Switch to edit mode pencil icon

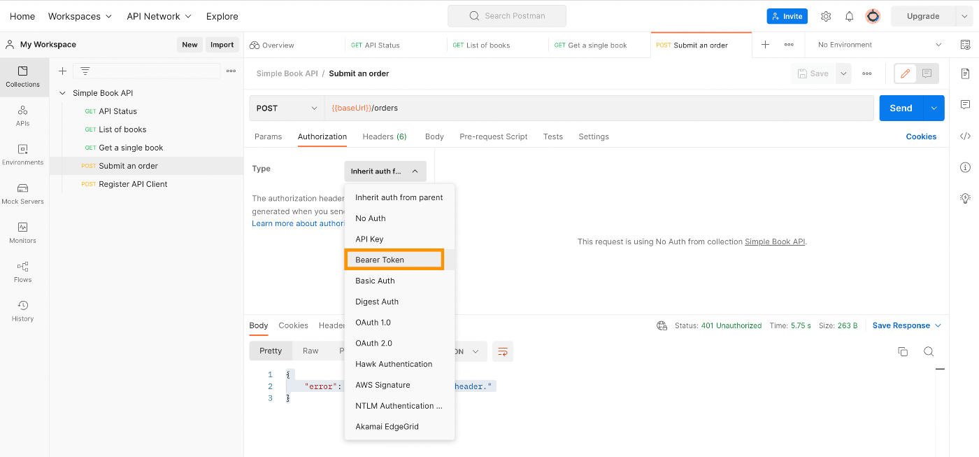[905, 73]
